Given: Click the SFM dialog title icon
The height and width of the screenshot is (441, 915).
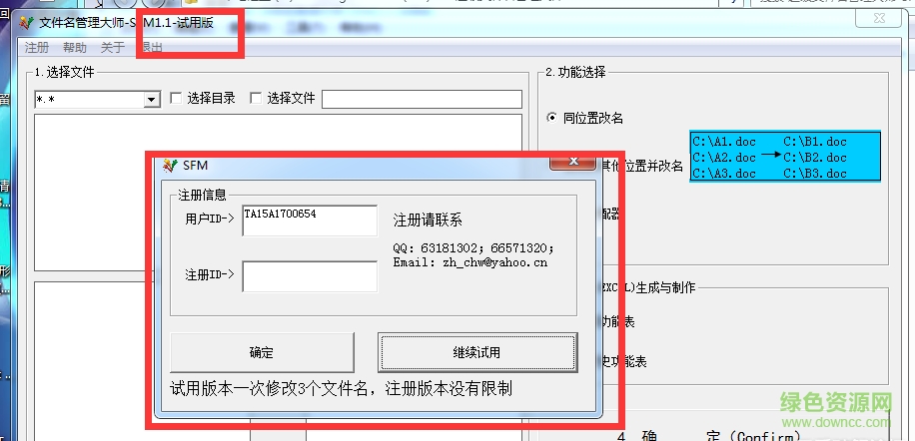Looking at the screenshot, I should click(x=170, y=165).
